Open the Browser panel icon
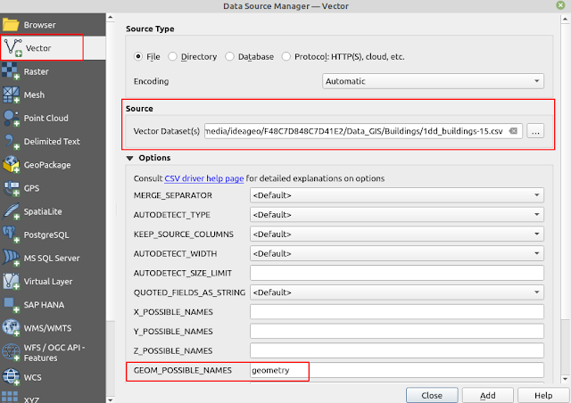This screenshot has height=403, width=571. point(11,25)
